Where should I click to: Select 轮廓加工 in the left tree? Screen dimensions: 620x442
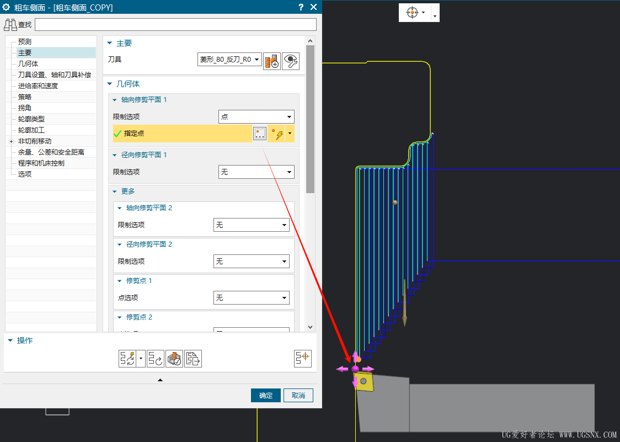pos(31,130)
